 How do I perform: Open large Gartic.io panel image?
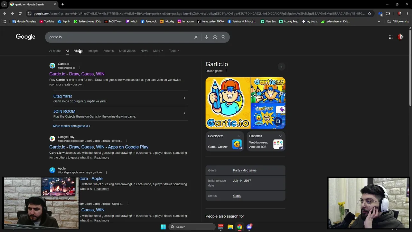(228, 103)
